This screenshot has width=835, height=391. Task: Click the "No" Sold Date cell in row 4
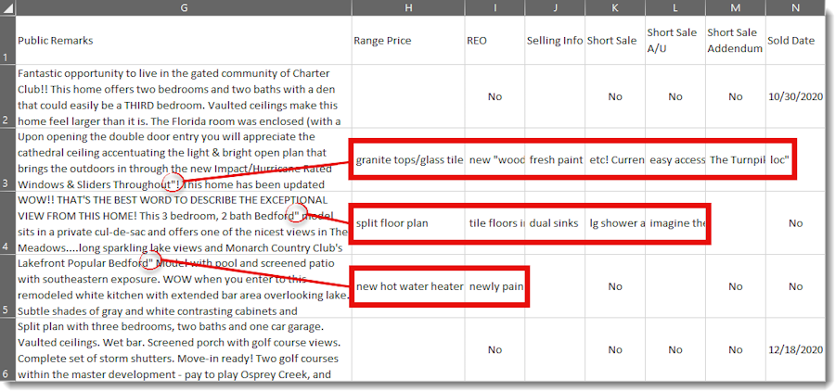pyautogui.click(x=796, y=223)
